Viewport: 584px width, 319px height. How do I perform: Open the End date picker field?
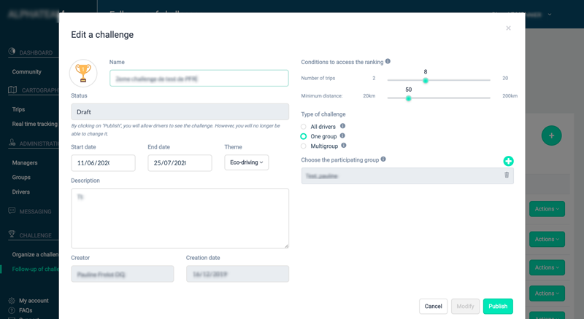coord(180,163)
